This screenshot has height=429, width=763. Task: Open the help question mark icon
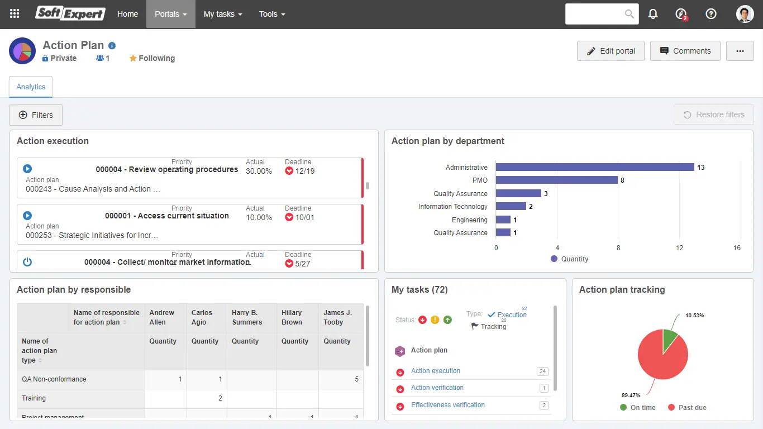[711, 14]
